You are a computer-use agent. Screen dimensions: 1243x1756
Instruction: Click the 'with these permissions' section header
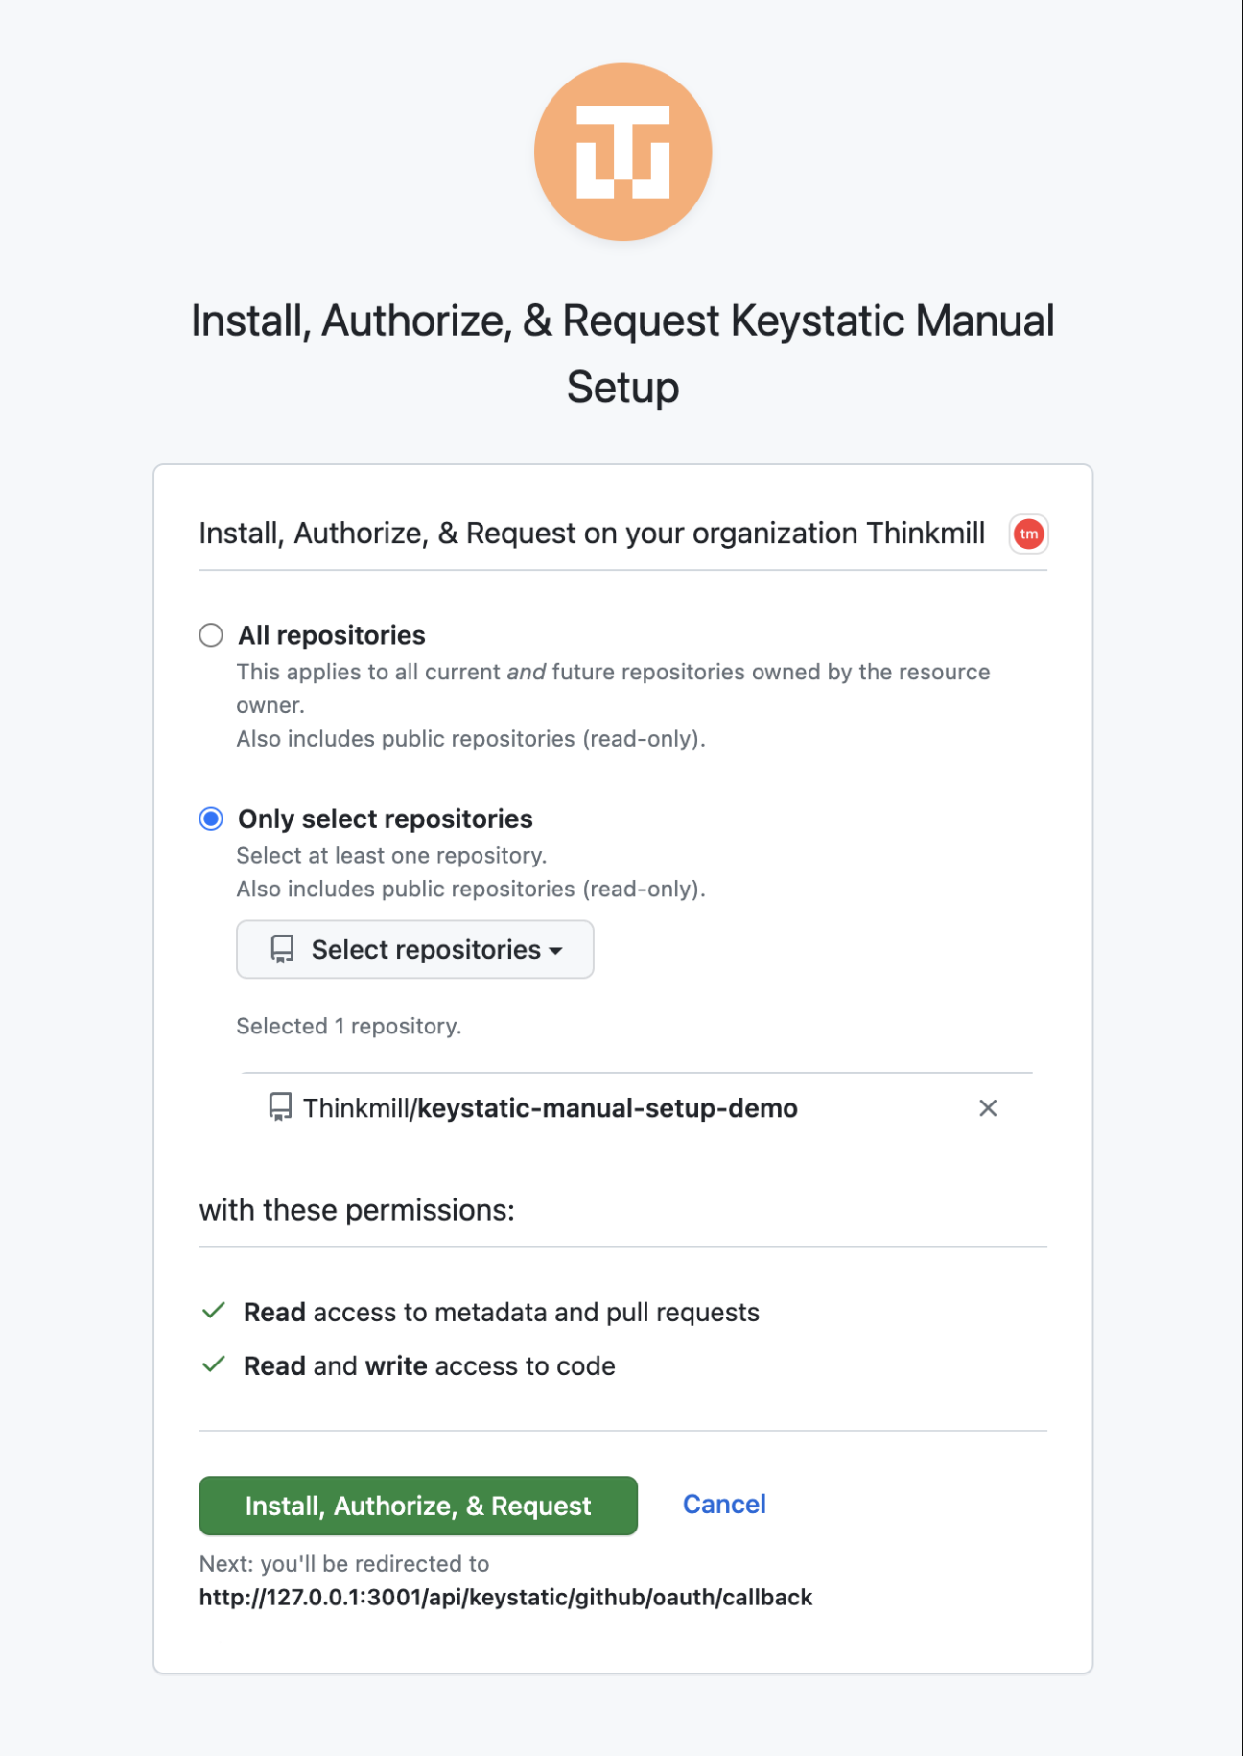point(357,1210)
